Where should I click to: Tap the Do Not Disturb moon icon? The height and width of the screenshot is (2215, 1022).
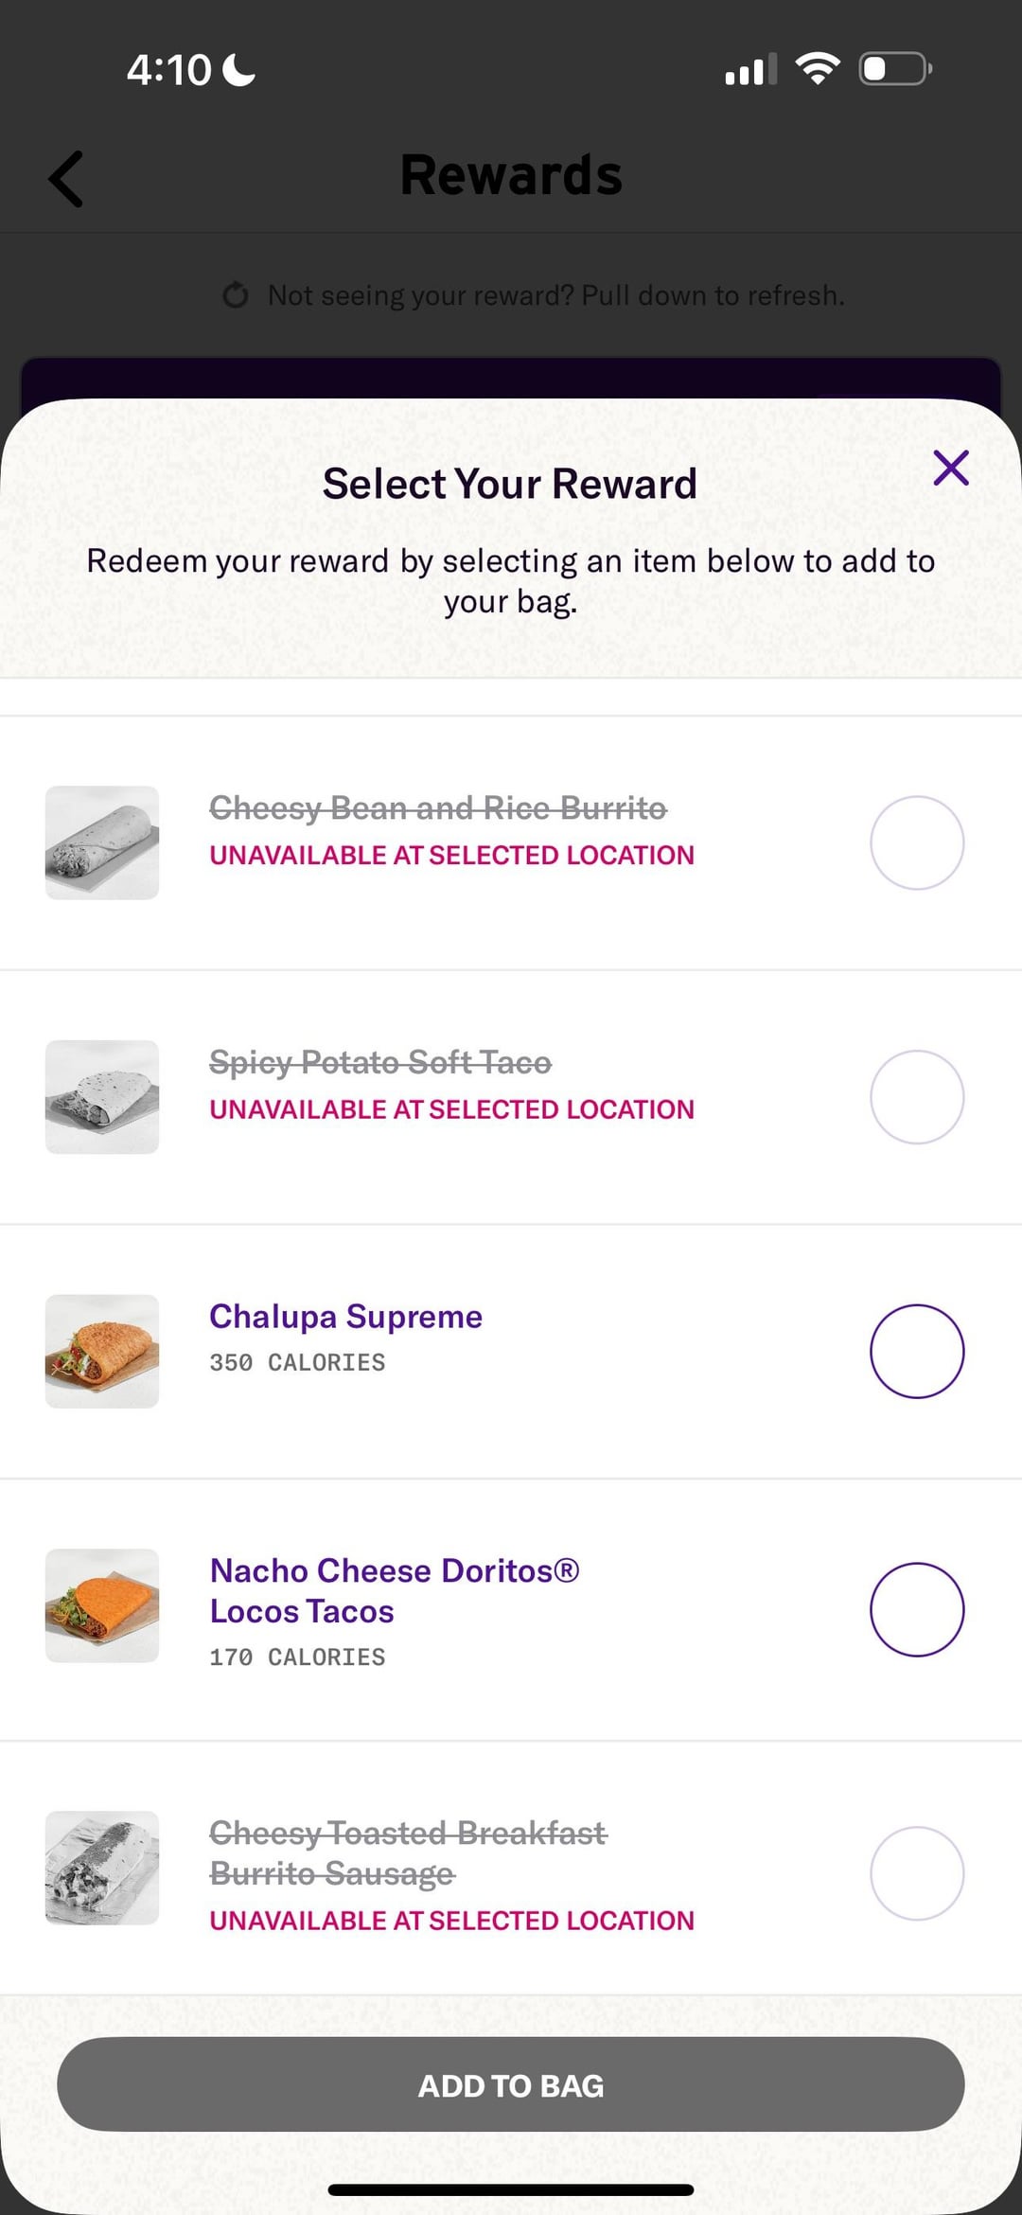pyautogui.click(x=238, y=69)
